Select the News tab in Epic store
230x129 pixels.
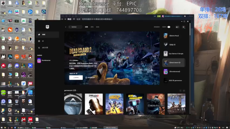(x=97, y=27)
